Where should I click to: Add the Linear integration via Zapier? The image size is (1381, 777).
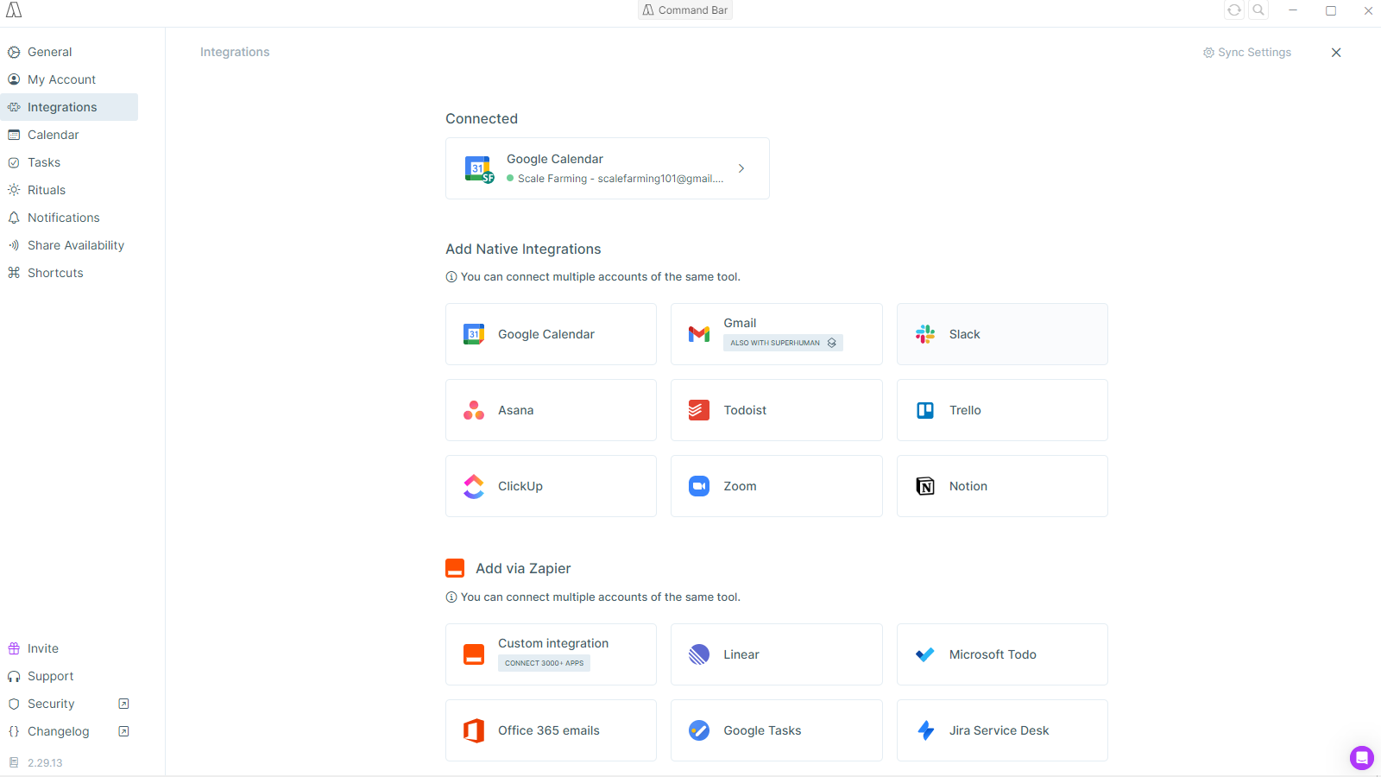coord(777,654)
